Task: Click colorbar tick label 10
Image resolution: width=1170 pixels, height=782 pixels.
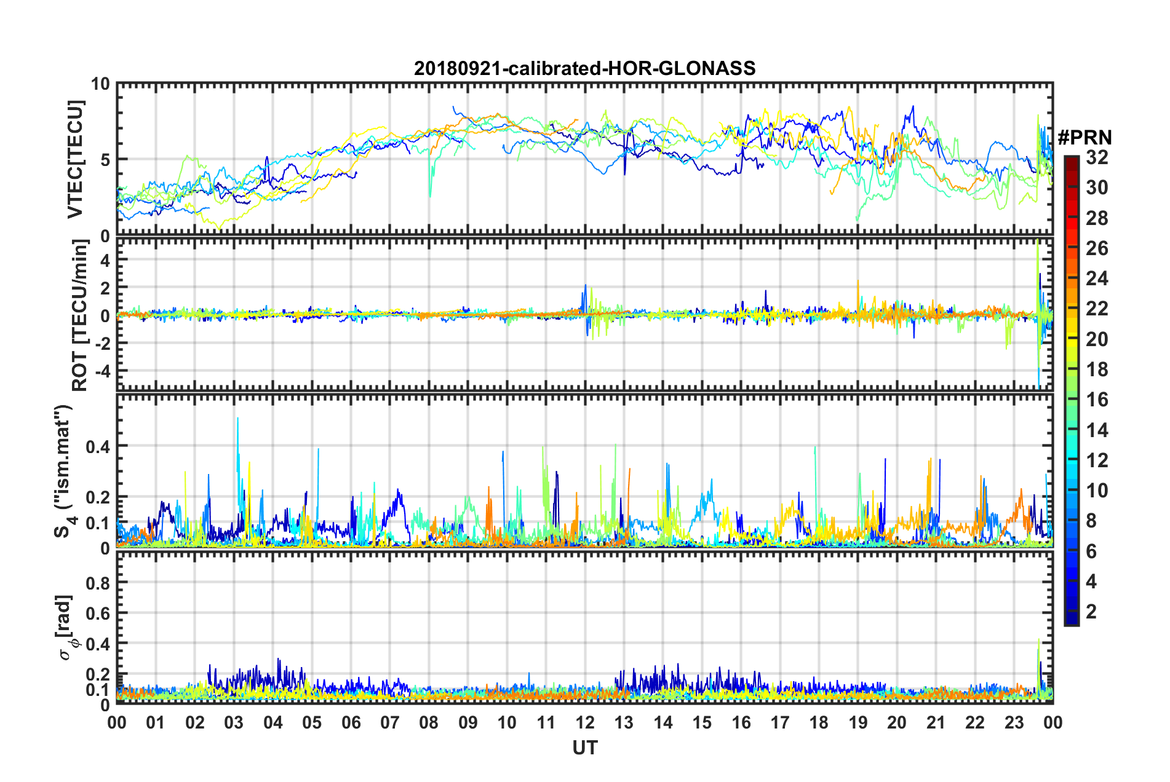Action: 1097,491
